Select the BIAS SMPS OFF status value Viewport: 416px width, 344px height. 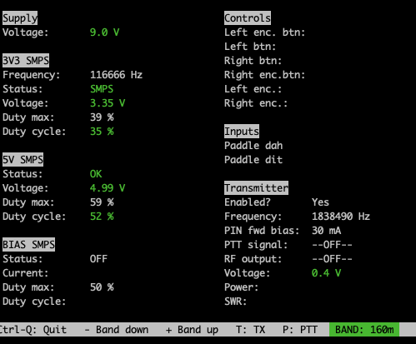(x=98, y=259)
